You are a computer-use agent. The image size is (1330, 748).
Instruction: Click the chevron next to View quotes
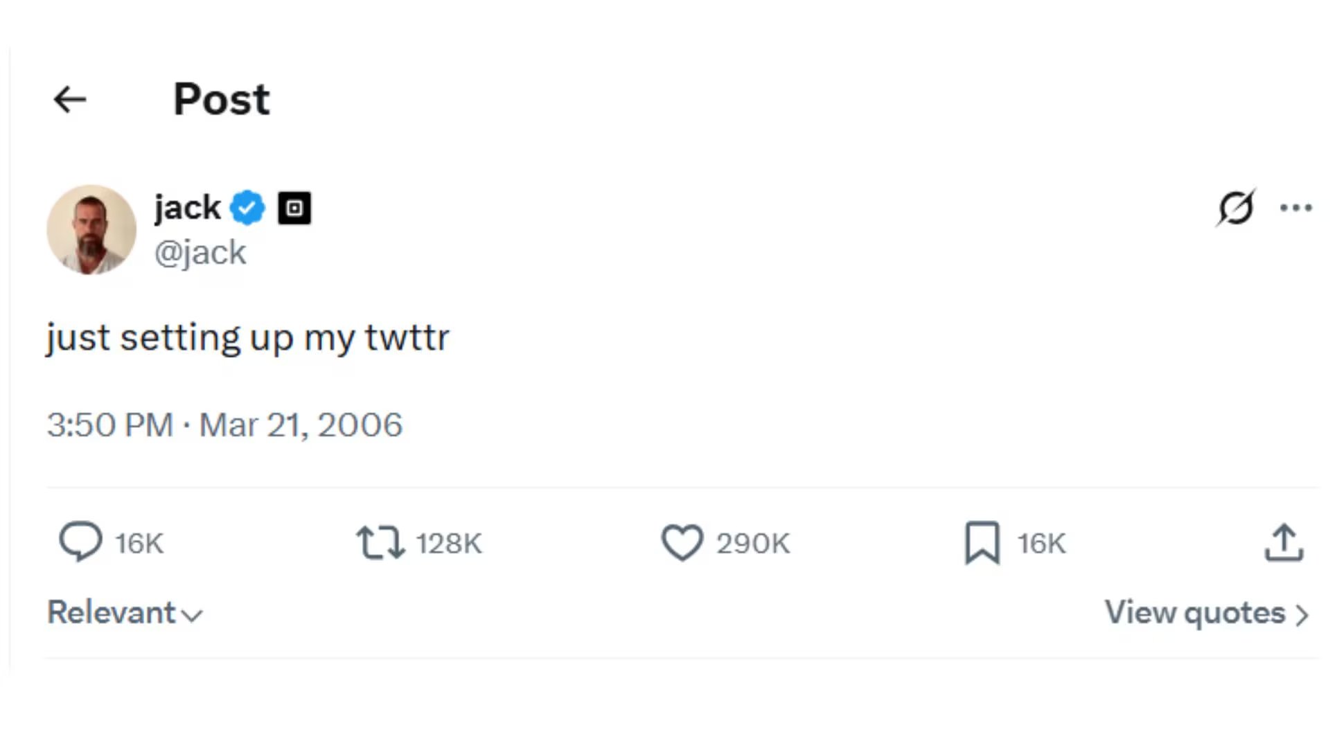1302,614
